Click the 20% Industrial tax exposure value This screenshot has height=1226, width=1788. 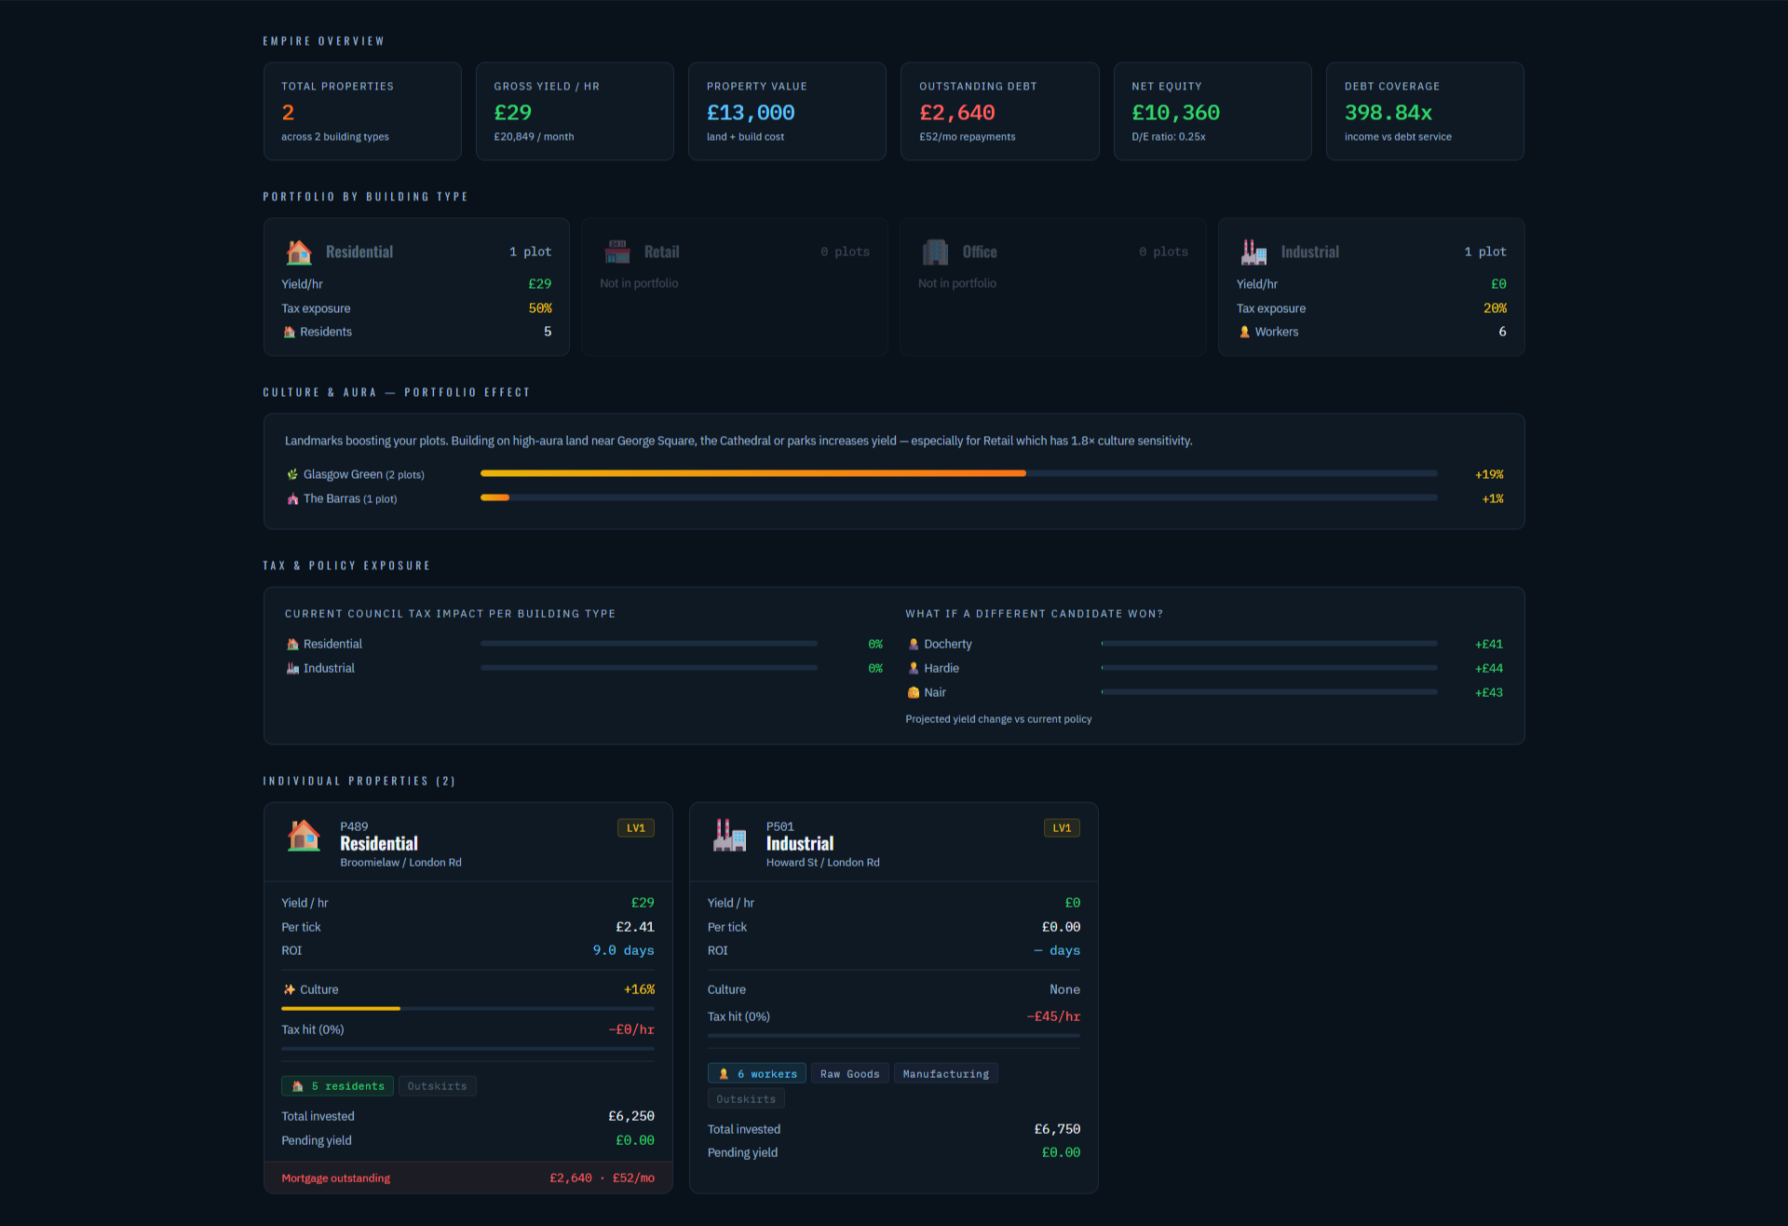(x=1495, y=308)
